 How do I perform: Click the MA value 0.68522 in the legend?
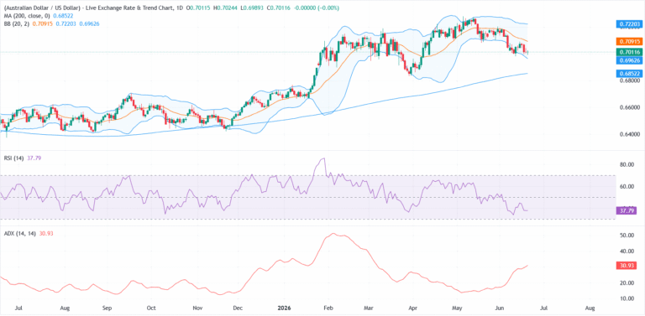(62, 16)
